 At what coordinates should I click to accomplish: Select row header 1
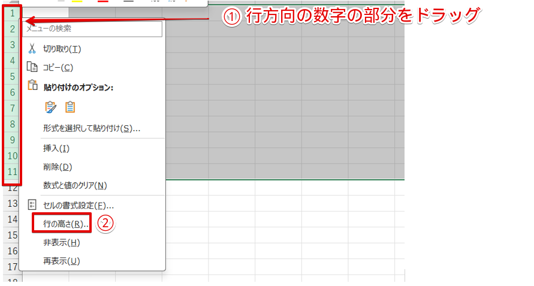click(x=13, y=14)
